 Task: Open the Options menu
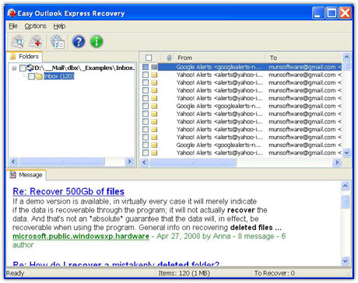[x=36, y=26]
